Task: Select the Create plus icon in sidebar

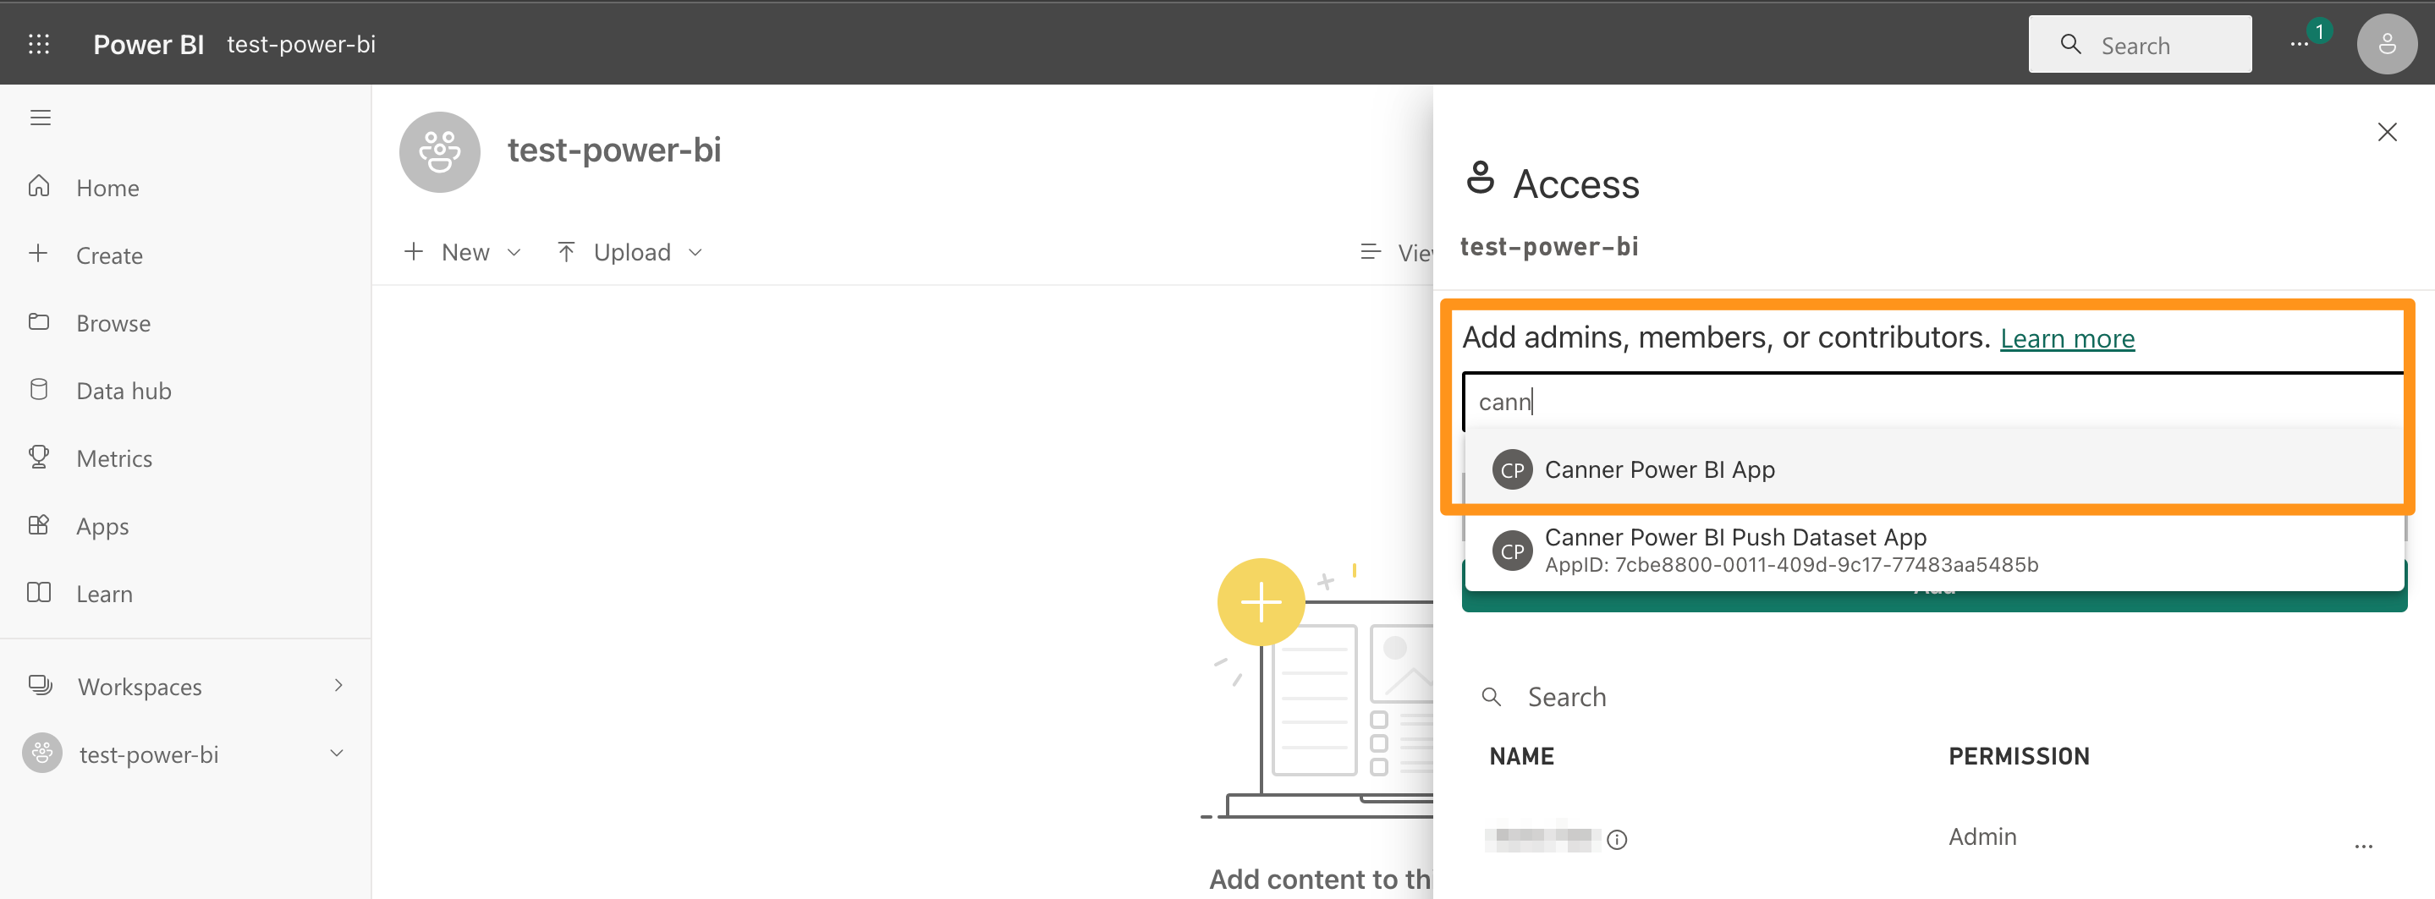Action: click(39, 254)
